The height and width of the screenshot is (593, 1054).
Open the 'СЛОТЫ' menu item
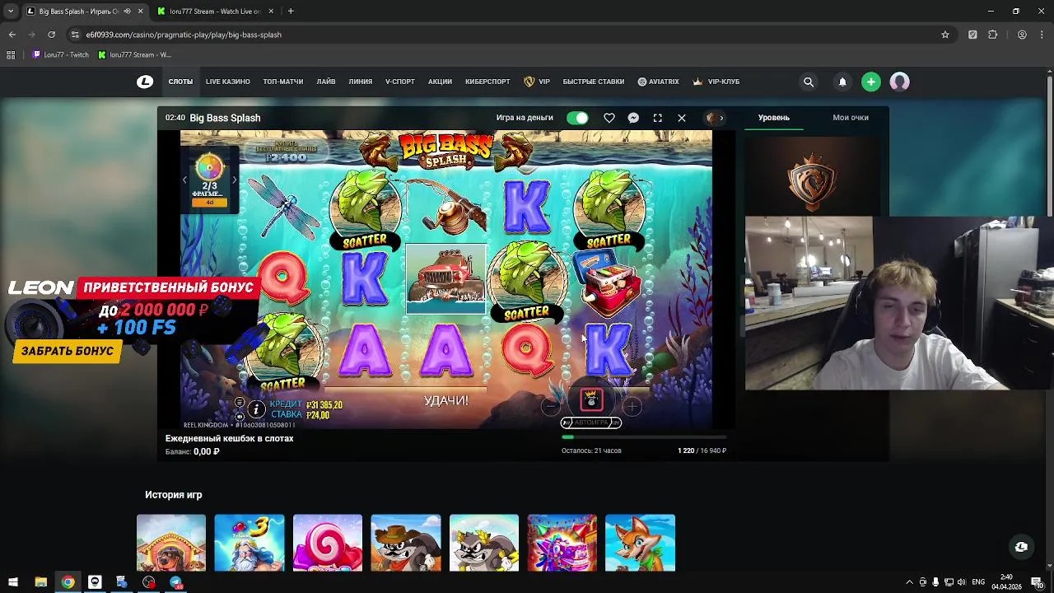[180, 82]
